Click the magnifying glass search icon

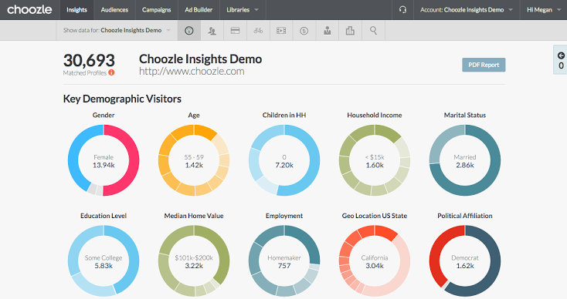point(373,31)
